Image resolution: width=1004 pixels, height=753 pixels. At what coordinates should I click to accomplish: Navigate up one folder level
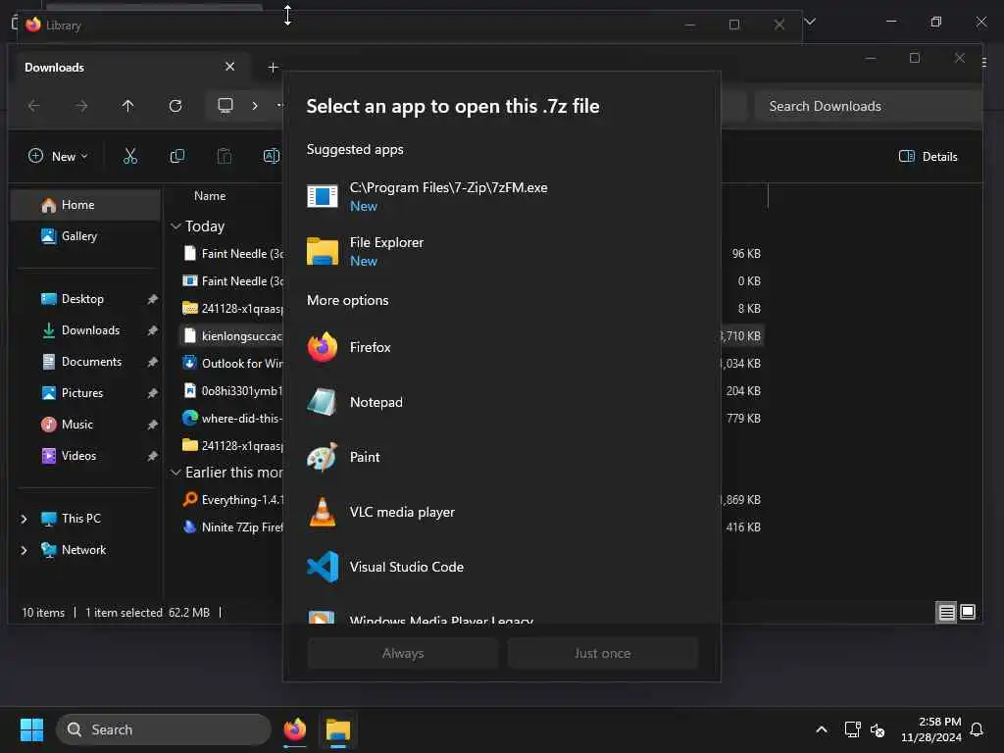click(x=128, y=106)
